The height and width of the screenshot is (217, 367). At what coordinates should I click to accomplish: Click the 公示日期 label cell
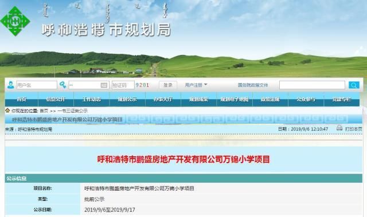click(x=42, y=210)
